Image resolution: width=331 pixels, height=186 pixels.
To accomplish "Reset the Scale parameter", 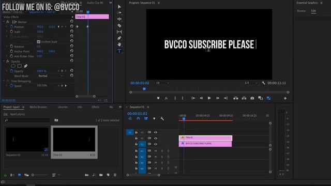I will [x=72, y=32].
